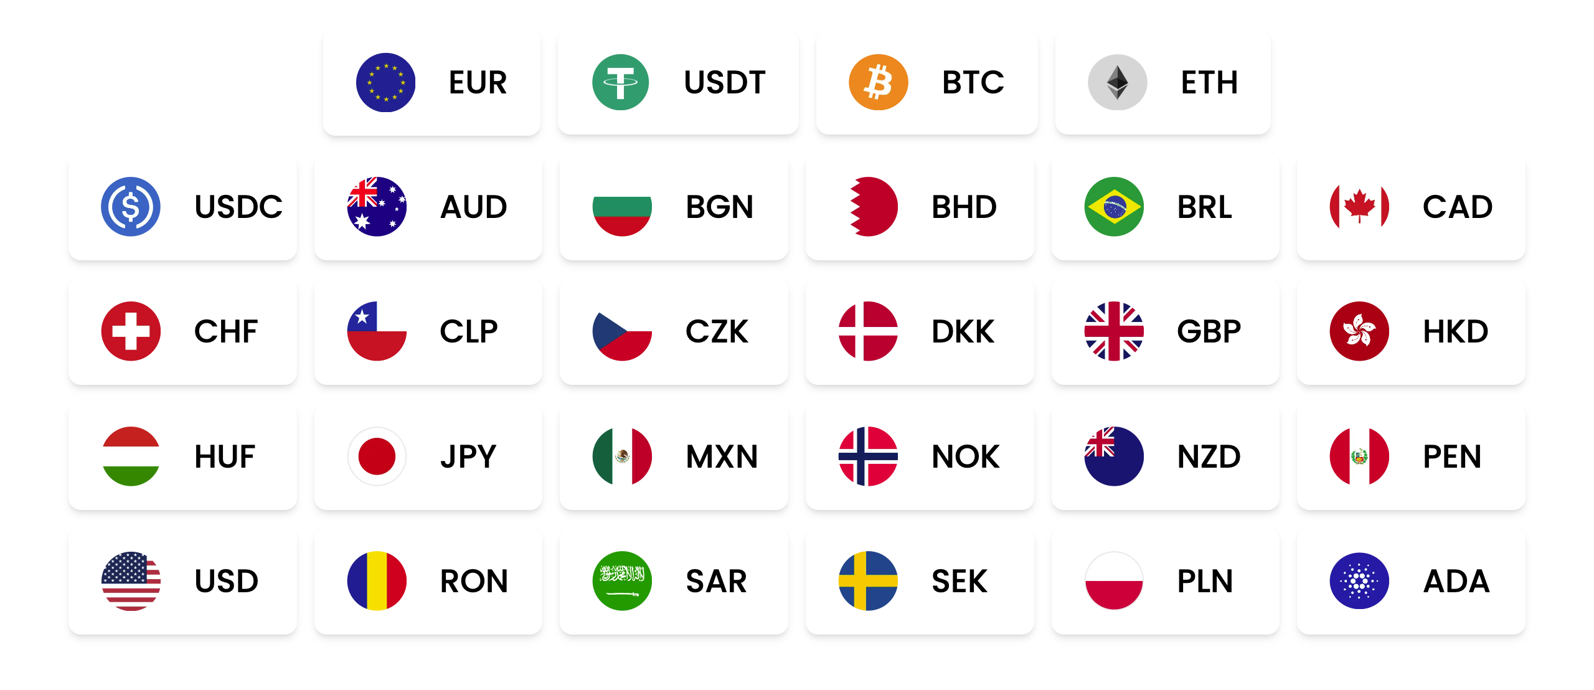The image size is (1594, 690).
Task: Choose the USDC blue dollar icon
Action: [x=131, y=207]
